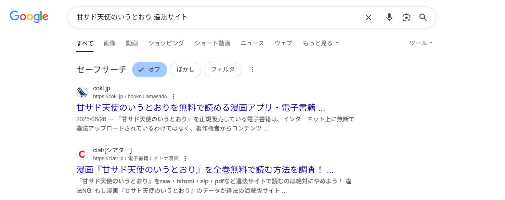The image size is (505, 200).
Task: Switch to the 画像 results tab
Action: coord(109,43)
